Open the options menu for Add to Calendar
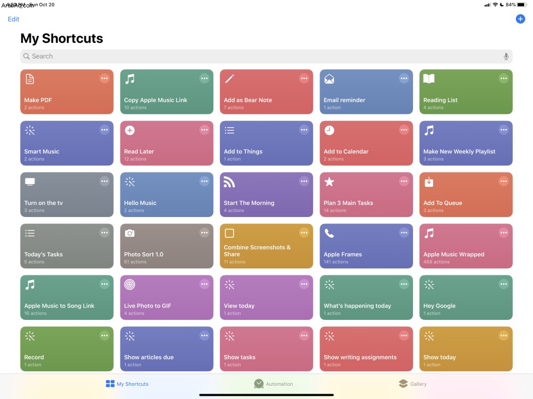533x399 pixels. [x=404, y=130]
